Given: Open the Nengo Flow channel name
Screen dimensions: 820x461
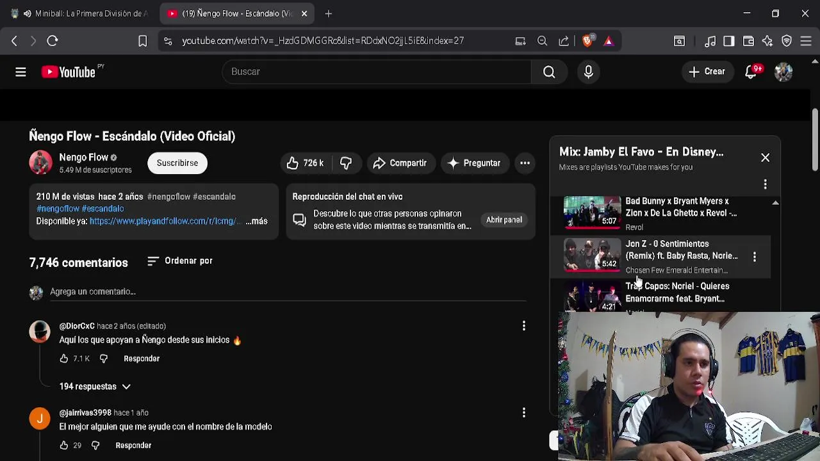Looking at the screenshot, I should [x=84, y=157].
